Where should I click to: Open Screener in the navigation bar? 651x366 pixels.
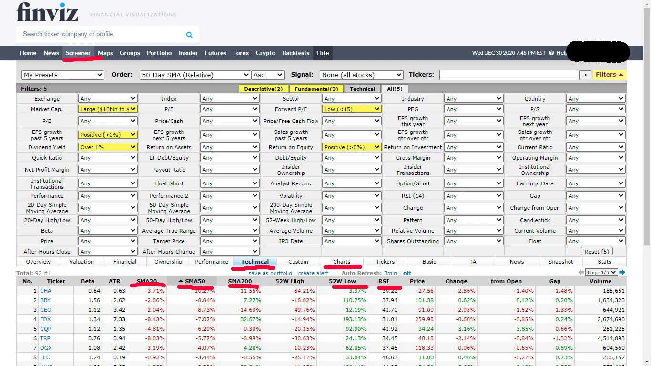78,53
